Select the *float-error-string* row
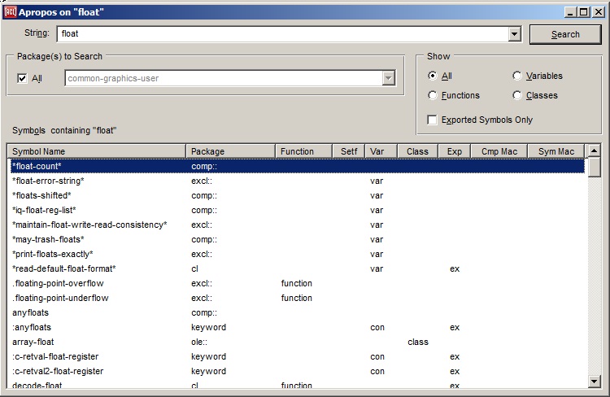This screenshot has height=397, width=610. pos(49,181)
